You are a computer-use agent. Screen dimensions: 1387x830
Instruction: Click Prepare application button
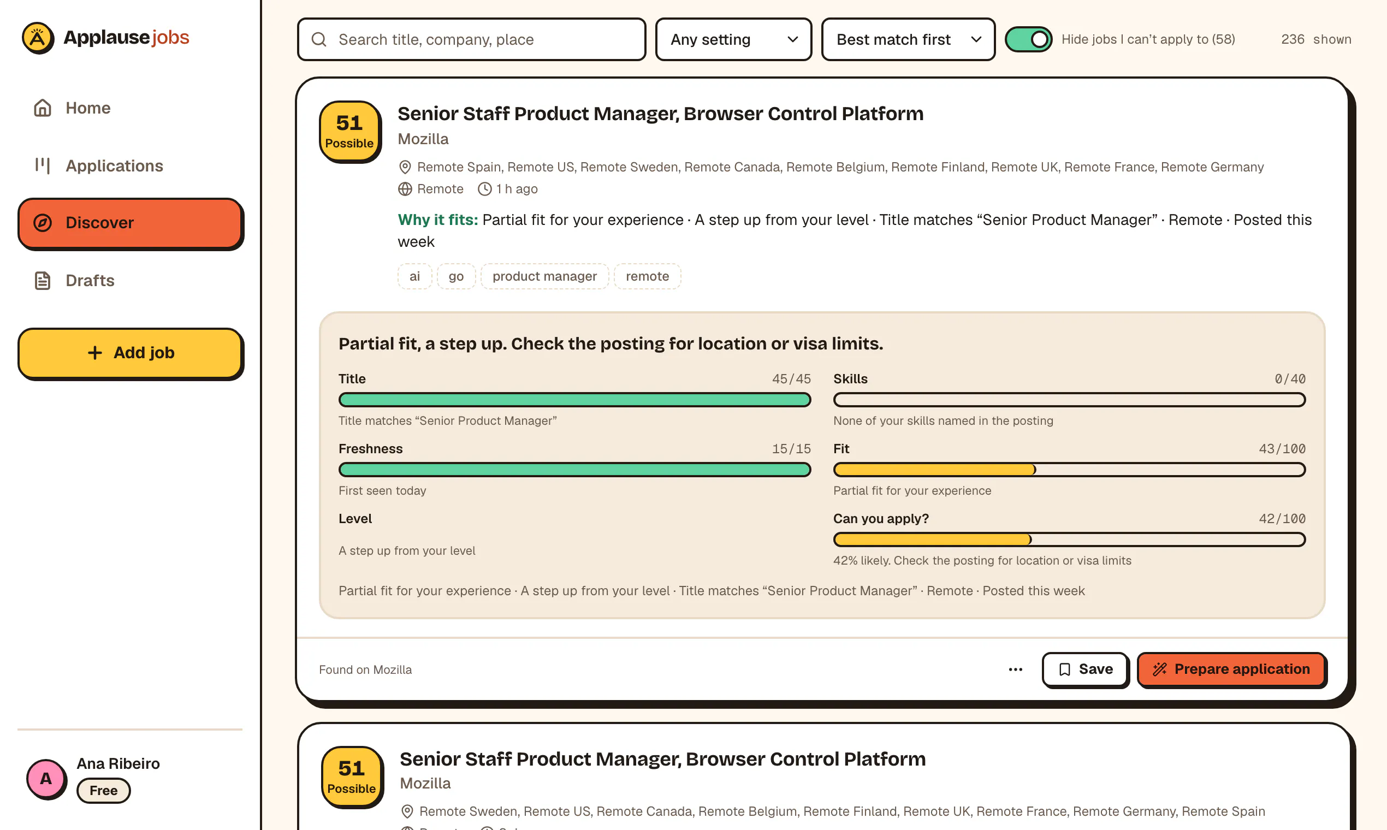coord(1231,669)
